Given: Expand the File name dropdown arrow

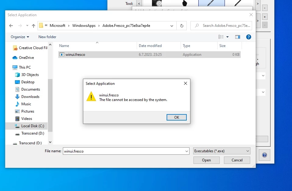Looking at the screenshot, I should pyautogui.click(x=187, y=151).
